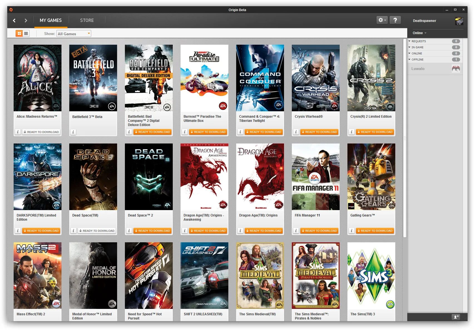Show info for Burnout Paradise
This screenshot has width=474, height=330.
click(185, 132)
